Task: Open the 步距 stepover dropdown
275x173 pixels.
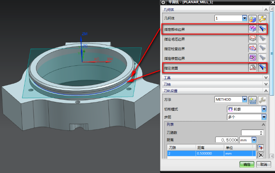Action: pyautogui.click(x=264, y=117)
